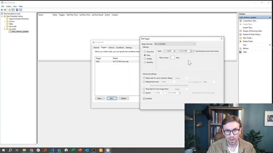The width and height of the screenshot is (273, 153).
Task: Enable Repeat task every checkbox
Action: [144, 82]
